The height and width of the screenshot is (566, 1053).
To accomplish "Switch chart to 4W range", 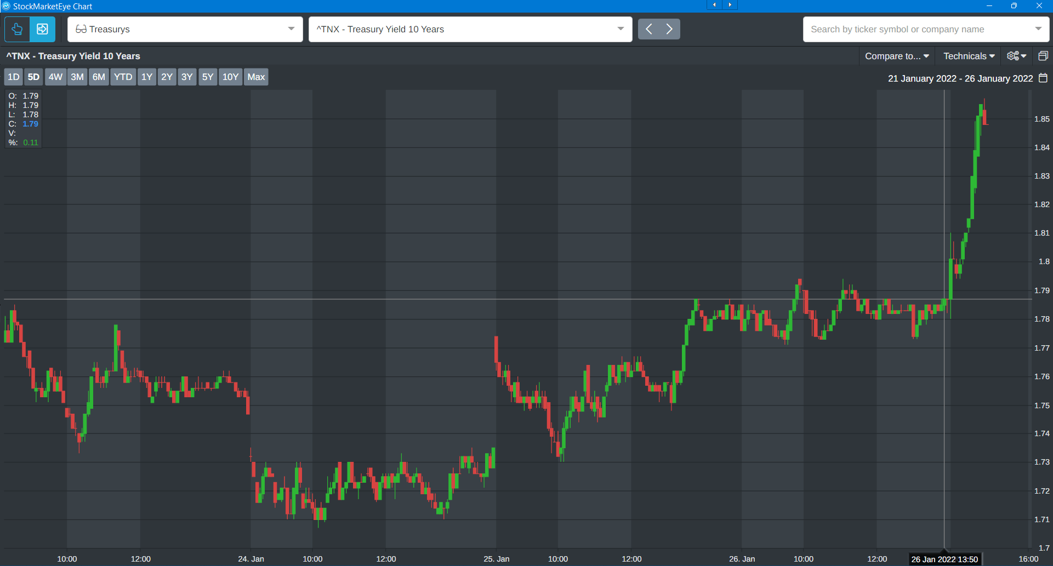I will (x=55, y=77).
